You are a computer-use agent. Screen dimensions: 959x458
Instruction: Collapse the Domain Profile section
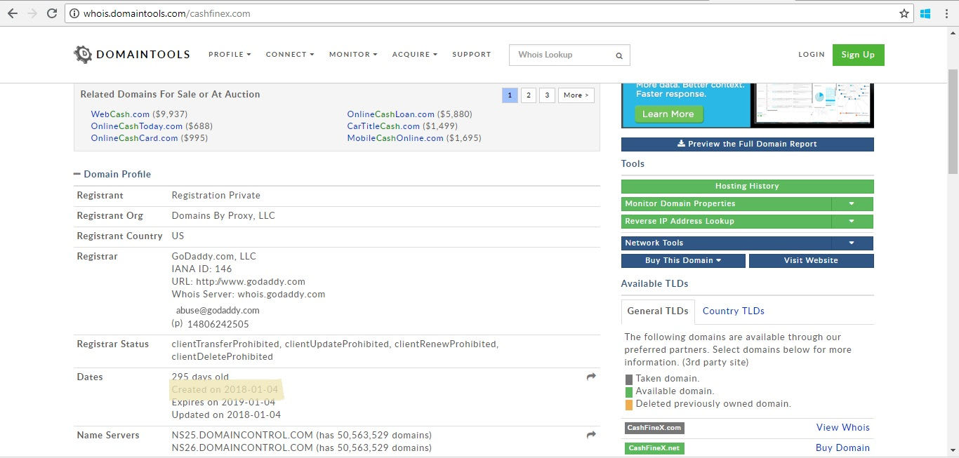point(112,174)
